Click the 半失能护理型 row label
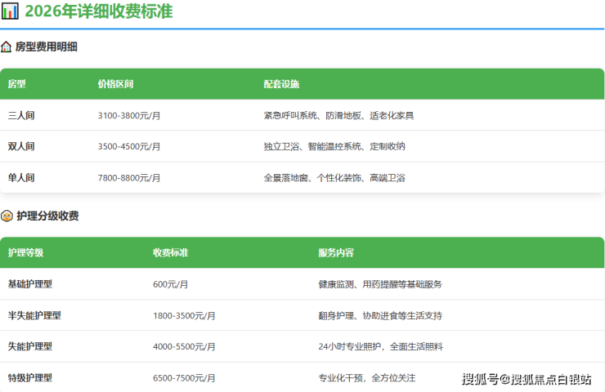 coord(34,315)
